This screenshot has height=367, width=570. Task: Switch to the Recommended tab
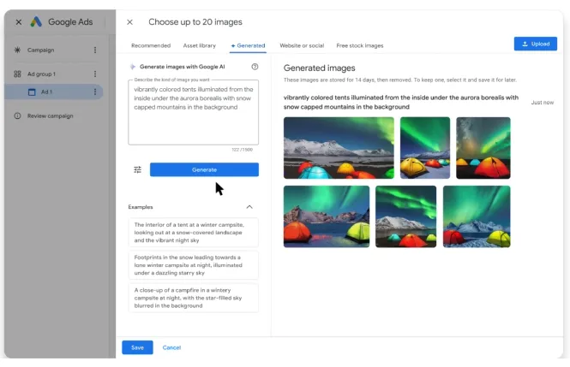[150, 45]
